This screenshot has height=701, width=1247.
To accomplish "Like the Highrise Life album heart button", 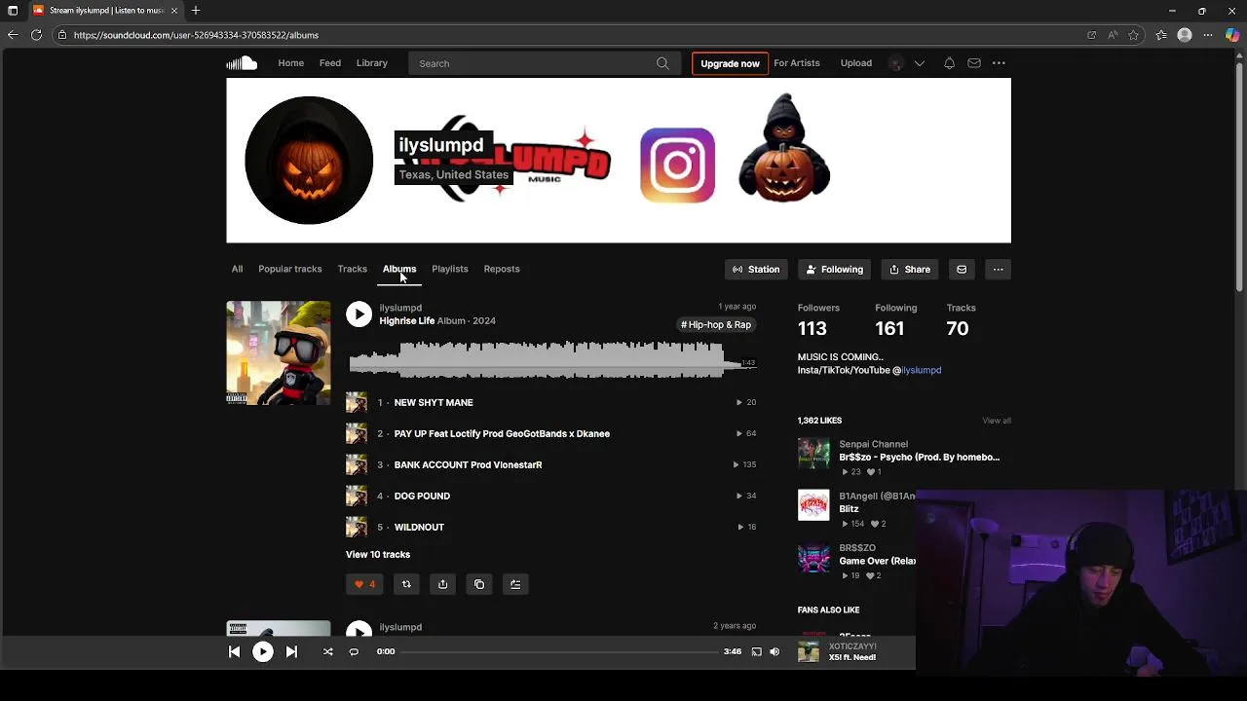I will pos(364,584).
